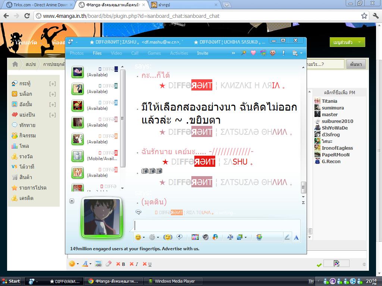Open the winks picker in messenger toolbar

coord(152,237)
